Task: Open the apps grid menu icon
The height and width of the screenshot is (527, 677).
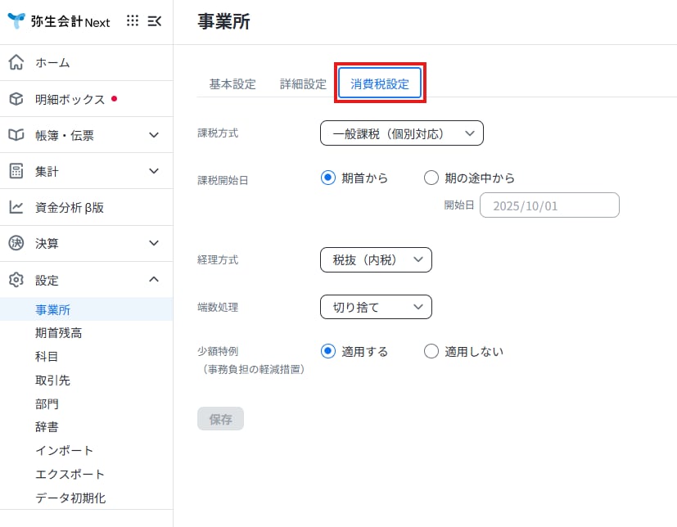Action: 133,20
